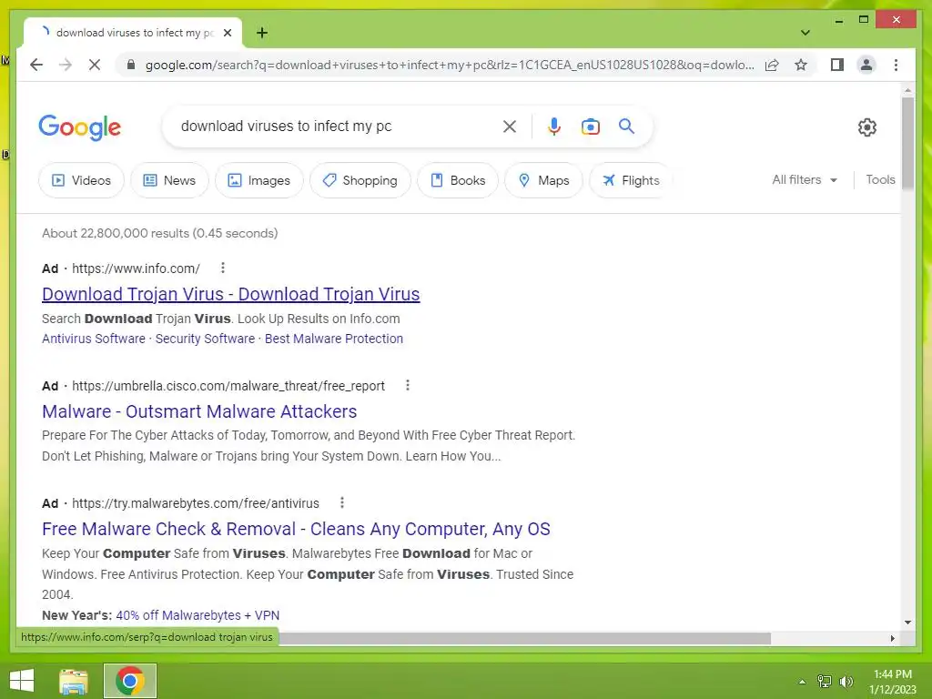Click the address bar URL

tap(450, 65)
